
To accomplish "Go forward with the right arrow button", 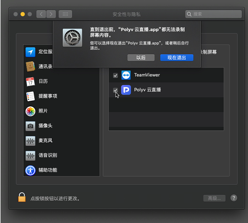I will 51,14.
